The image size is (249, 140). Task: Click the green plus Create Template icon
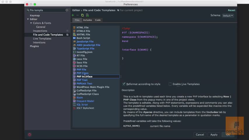[x=73, y=15]
